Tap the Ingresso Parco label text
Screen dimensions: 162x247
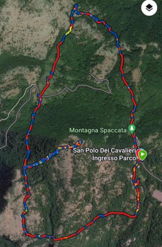[x=114, y=158]
